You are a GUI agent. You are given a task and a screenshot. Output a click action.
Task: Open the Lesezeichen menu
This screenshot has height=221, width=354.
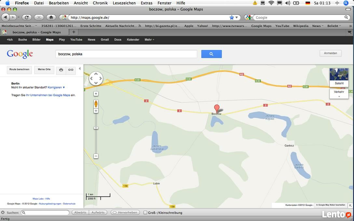point(124,3)
